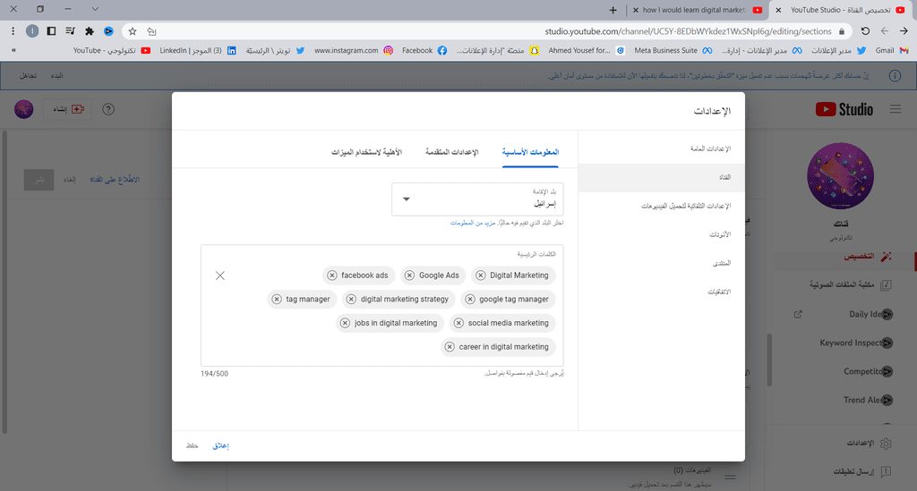Click the address bar URL
917x491 pixels.
point(689,31)
